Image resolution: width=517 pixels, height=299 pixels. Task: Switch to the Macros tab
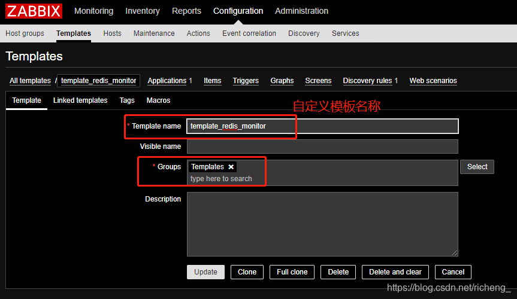158,100
